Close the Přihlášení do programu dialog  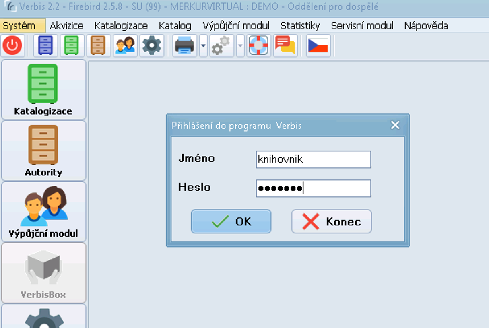(395, 125)
